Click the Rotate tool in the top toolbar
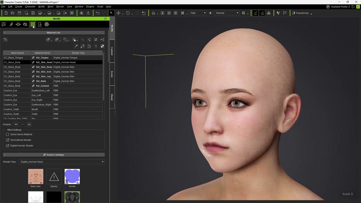 click(128, 13)
